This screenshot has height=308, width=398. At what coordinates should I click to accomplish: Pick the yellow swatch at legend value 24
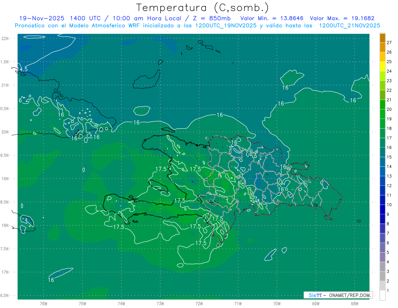(382, 66)
